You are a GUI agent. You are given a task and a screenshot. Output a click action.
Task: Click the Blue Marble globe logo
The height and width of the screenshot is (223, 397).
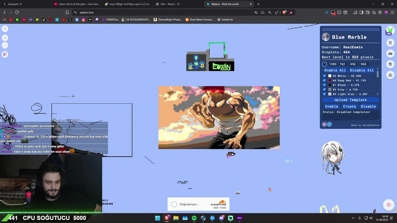click(326, 37)
